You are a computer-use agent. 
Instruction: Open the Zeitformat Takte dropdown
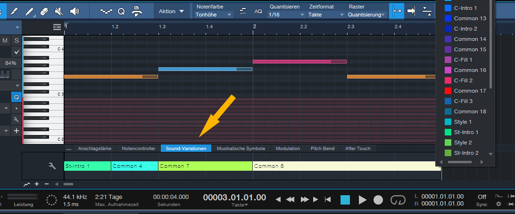tap(324, 15)
